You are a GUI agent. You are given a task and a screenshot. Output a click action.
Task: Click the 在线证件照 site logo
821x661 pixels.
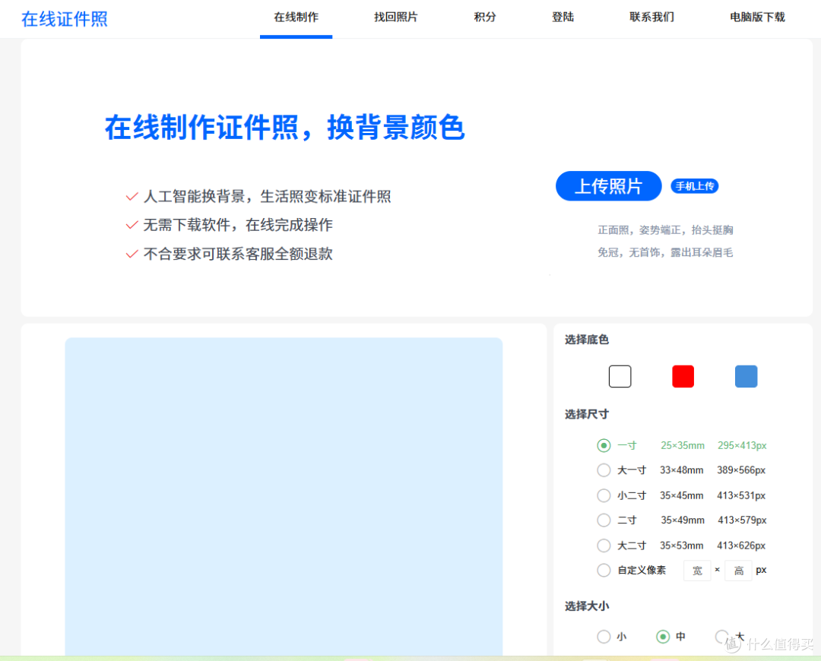[x=65, y=19]
